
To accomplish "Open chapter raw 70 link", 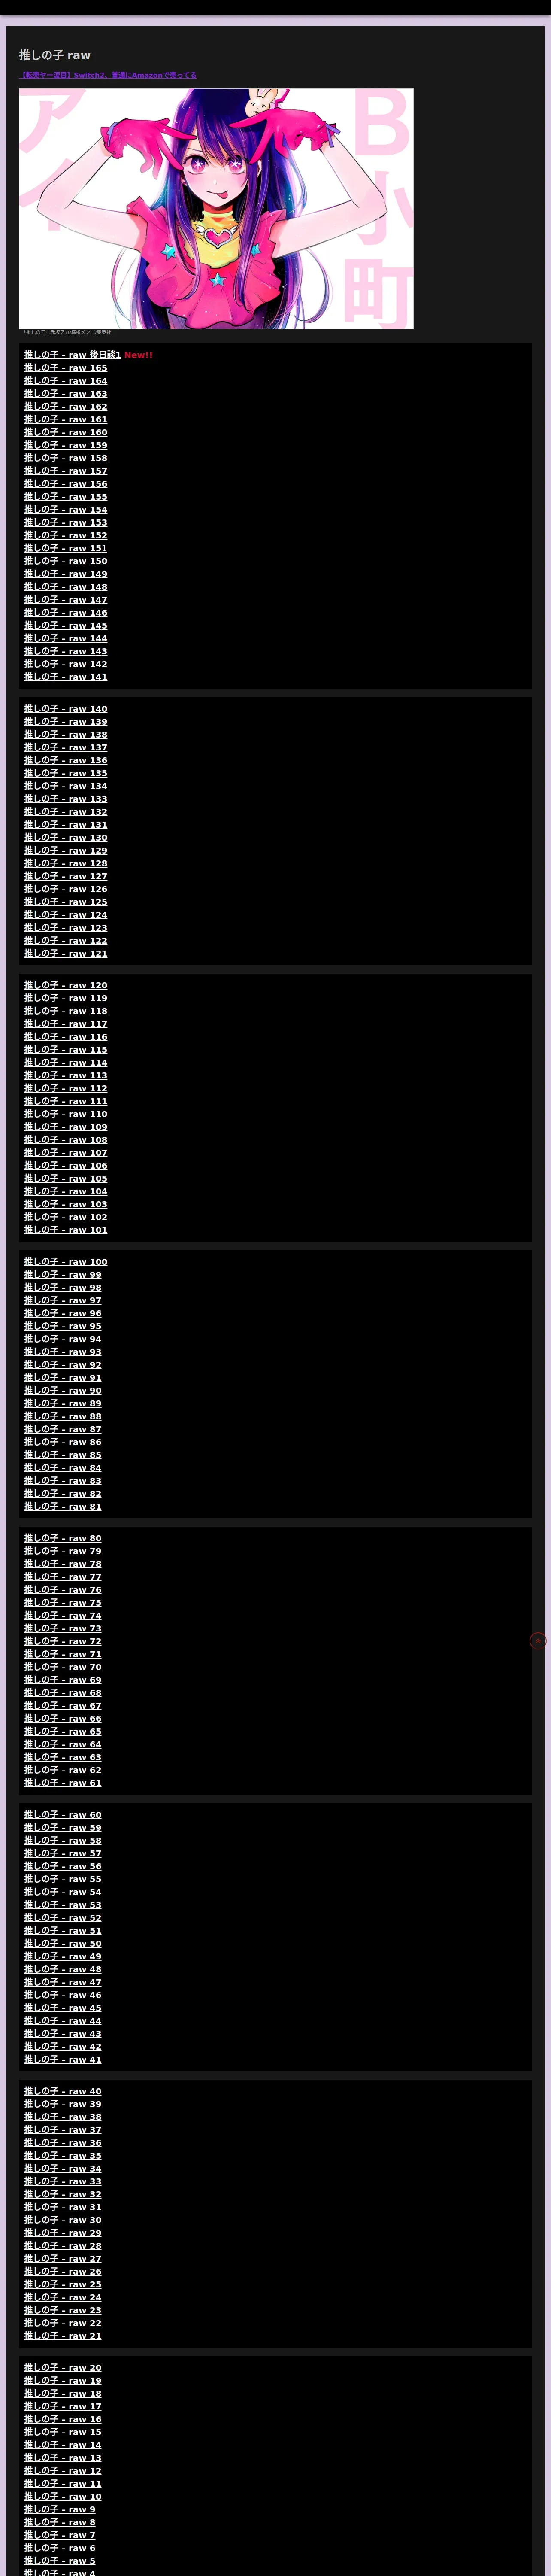I will click(62, 1667).
